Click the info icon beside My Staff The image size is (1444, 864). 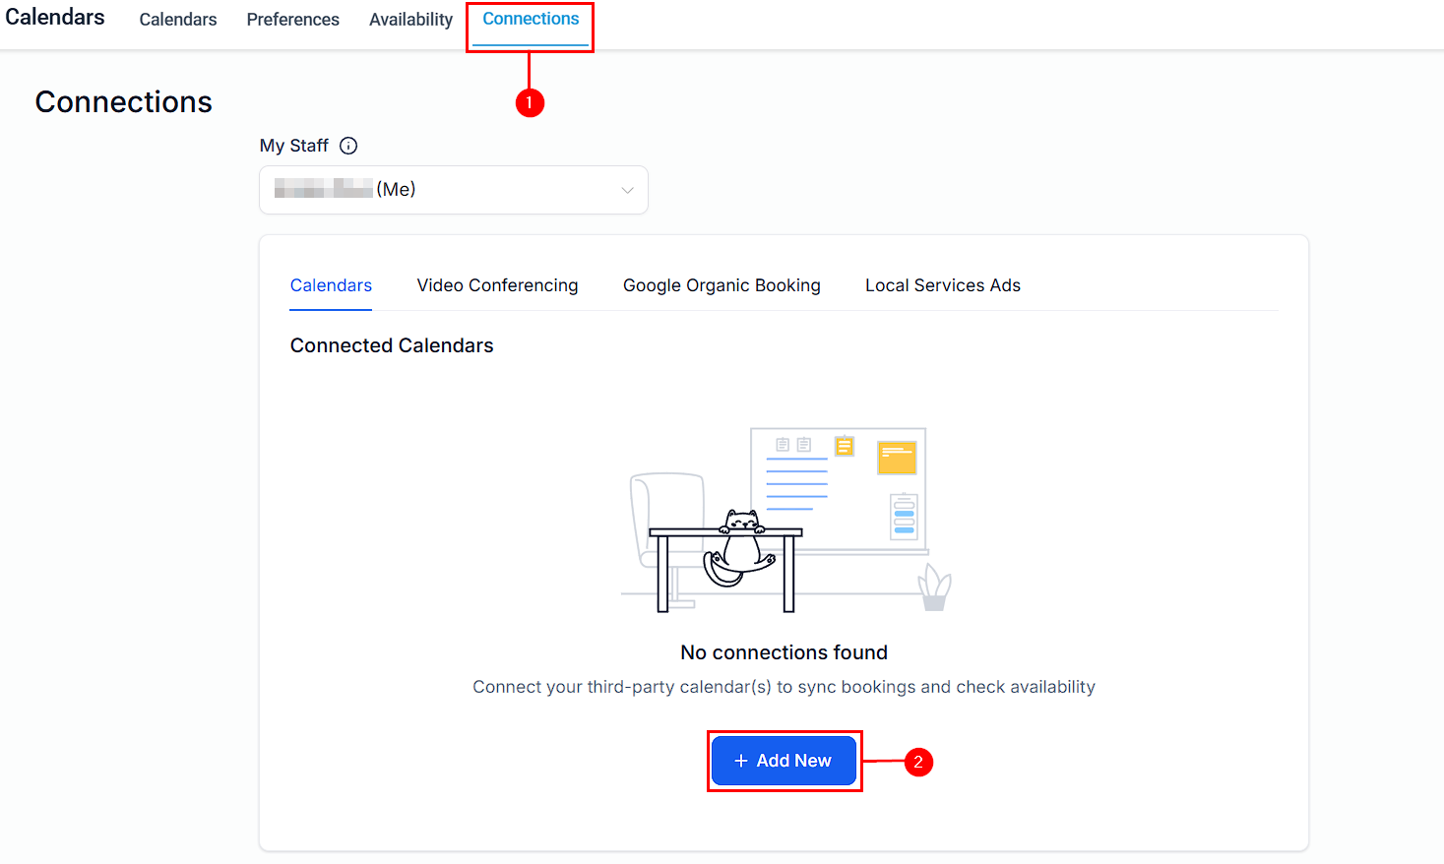tap(348, 146)
